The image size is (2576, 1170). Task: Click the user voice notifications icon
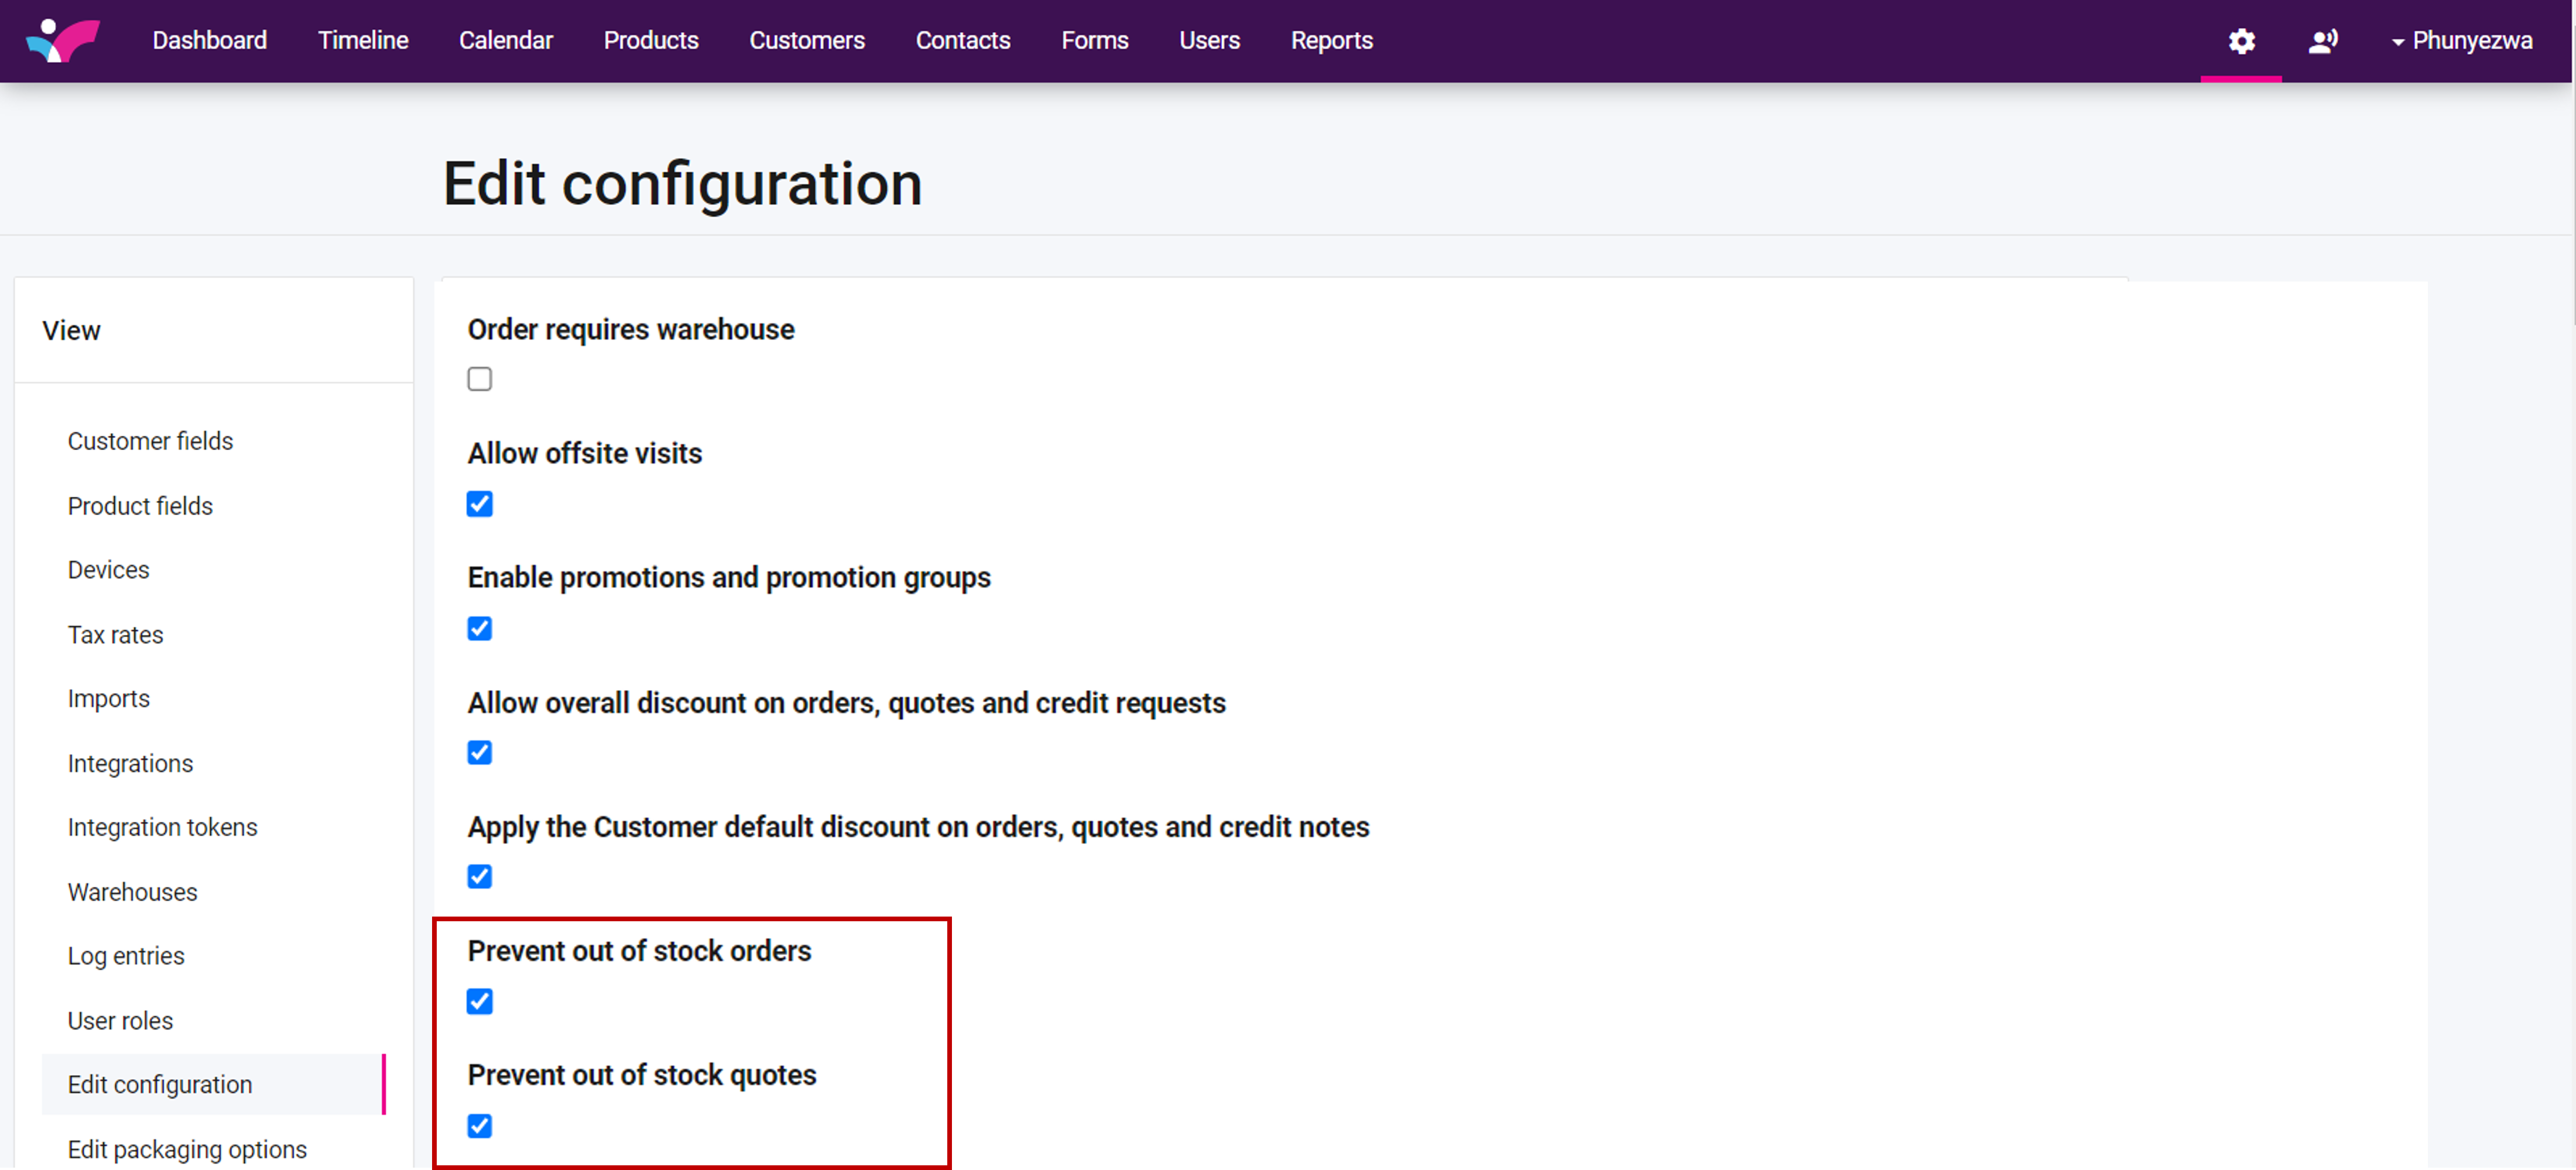(2322, 41)
